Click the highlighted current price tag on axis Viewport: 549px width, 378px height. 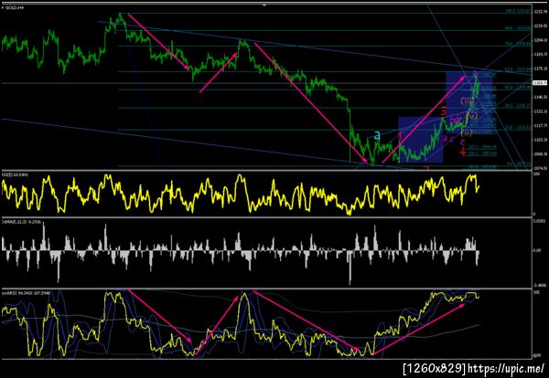540,83
